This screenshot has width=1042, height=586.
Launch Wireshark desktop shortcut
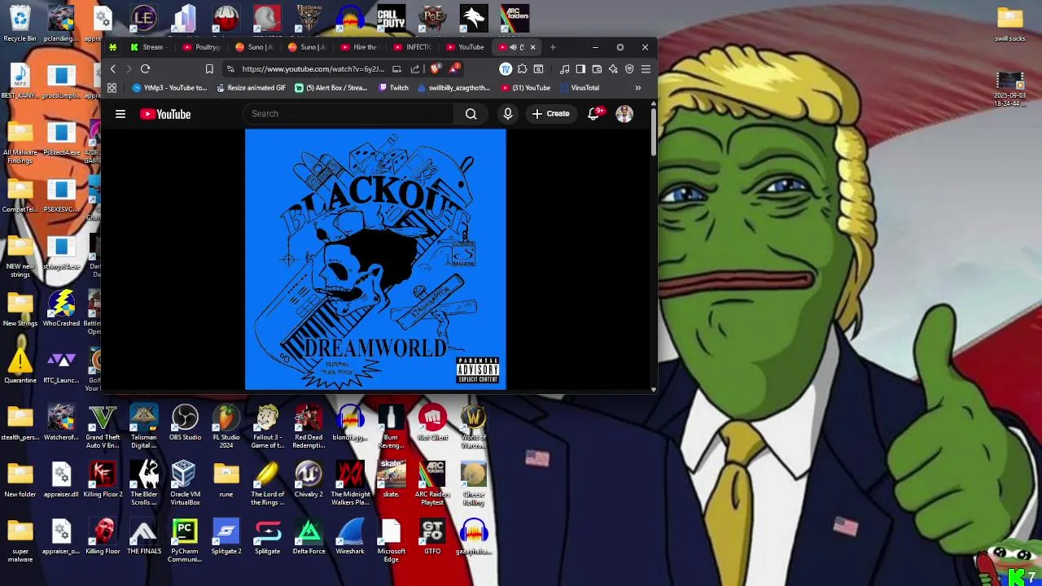[x=350, y=537]
